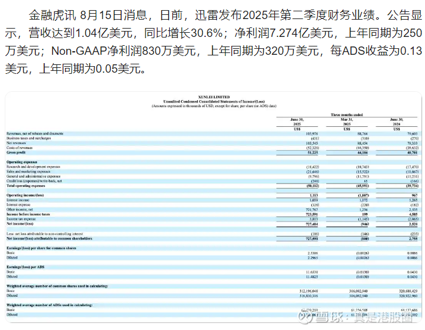Click the net income value 727,404

pos(312,224)
